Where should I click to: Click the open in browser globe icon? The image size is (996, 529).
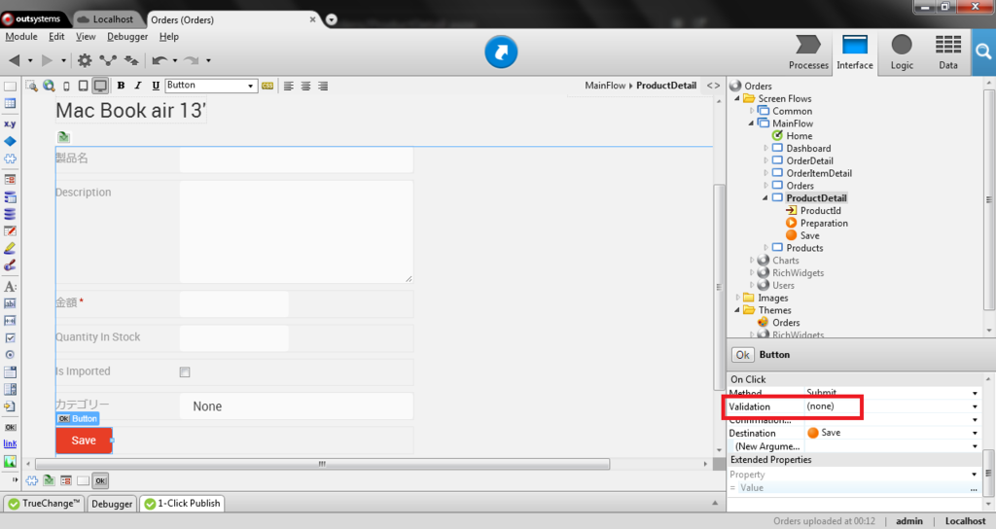point(49,86)
